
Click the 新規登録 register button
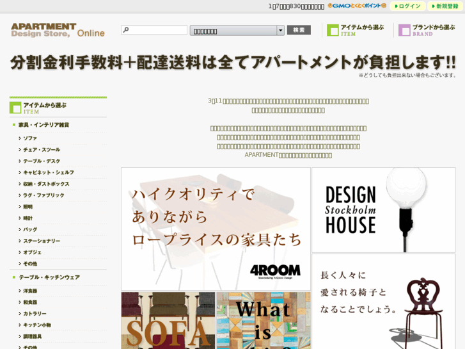[x=445, y=6]
